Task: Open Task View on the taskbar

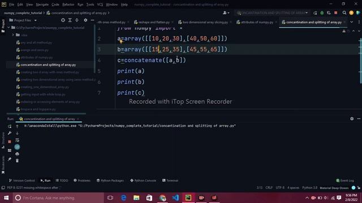Action: 110,198
